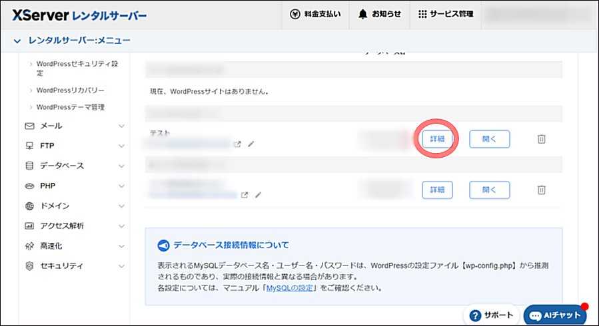Viewport: 599px width, 326px height.
Task: Click the trash icon in the bottom row
Action: coord(541,190)
